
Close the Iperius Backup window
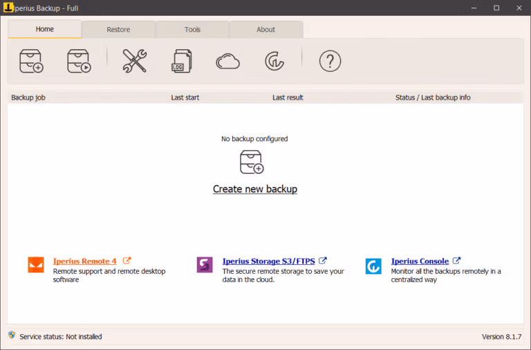click(519, 8)
